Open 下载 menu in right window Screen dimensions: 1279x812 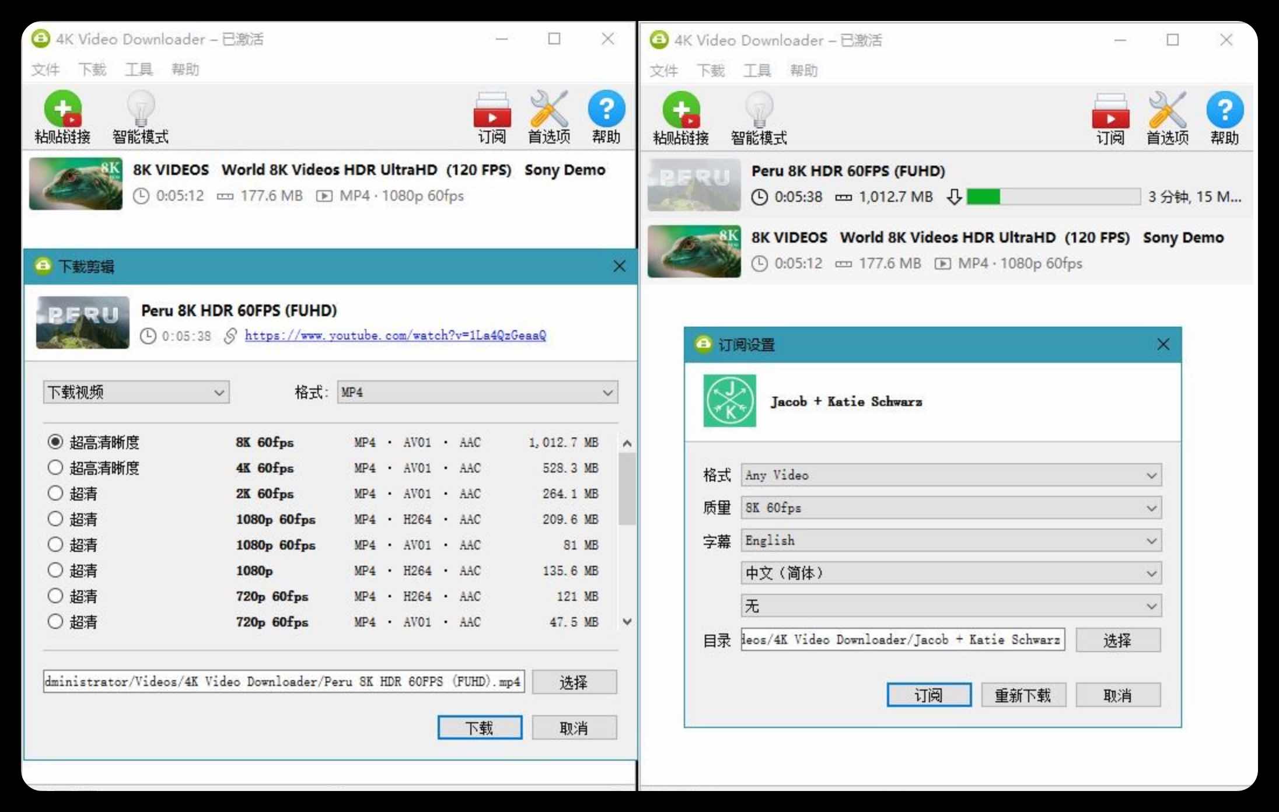point(711,71)
